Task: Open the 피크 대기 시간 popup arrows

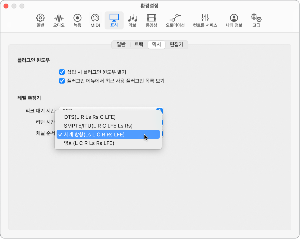Action: pyautogui.click(x=159, y=110)
